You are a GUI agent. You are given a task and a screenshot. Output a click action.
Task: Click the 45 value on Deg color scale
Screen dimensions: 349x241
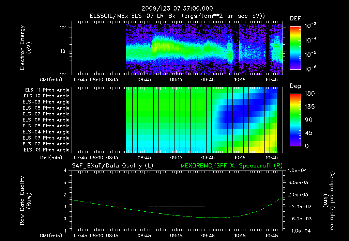309,133
